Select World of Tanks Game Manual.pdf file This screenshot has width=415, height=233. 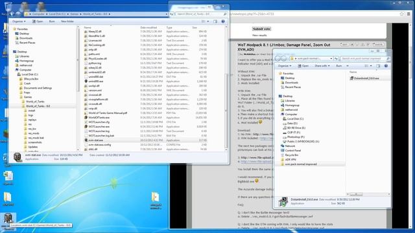pos(108,113)
